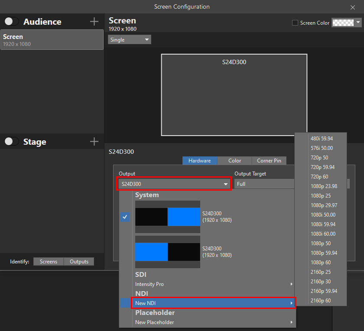Image resolution: width=364 pixels, height=331 pixels.
Task: Click the Identify Screens button
Action: [49, 262]
